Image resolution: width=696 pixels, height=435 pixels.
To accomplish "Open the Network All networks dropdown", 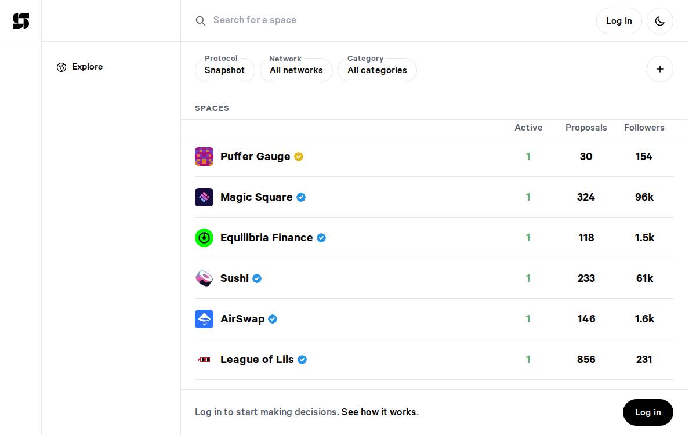I will click(296, 70).
